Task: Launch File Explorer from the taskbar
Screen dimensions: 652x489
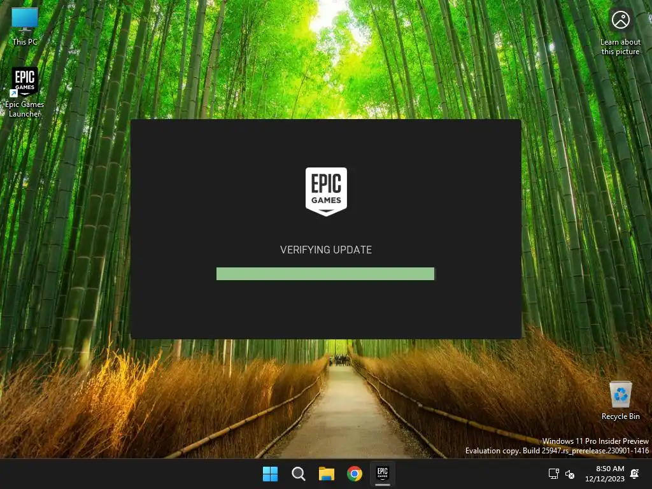Action: [x=327, y=474]
